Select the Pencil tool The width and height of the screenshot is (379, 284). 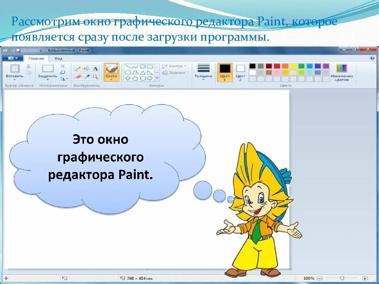click(x=78, y=69)
